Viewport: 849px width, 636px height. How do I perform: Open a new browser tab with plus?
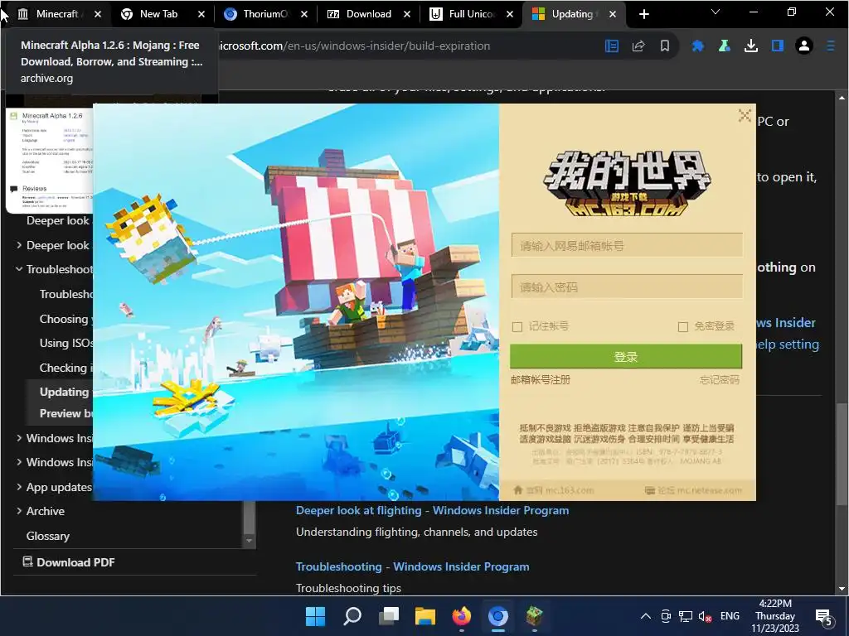click(x=643, y=14)
